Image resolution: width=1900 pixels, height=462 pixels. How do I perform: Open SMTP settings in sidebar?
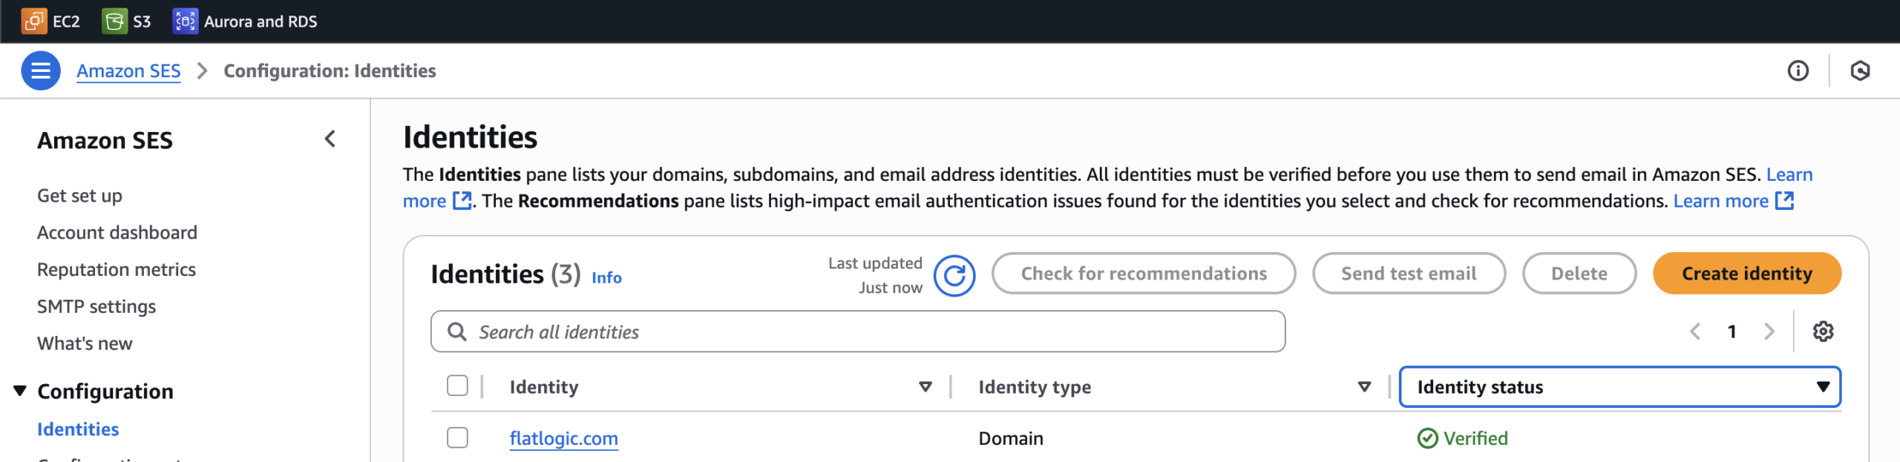[x=96, y=307]
